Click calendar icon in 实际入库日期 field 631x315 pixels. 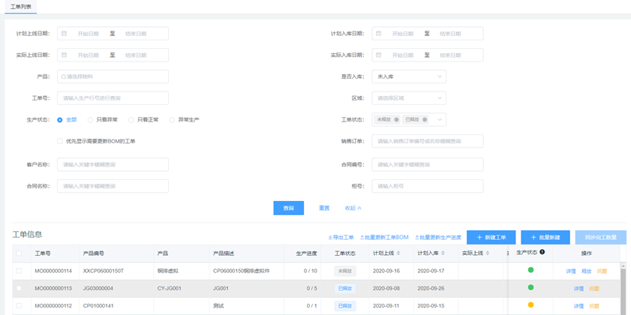click(379, 55)
